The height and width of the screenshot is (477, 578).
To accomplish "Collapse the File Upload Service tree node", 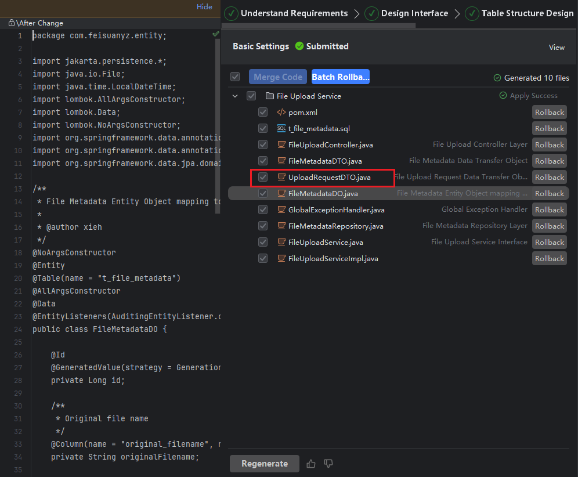I will (235, 96).
